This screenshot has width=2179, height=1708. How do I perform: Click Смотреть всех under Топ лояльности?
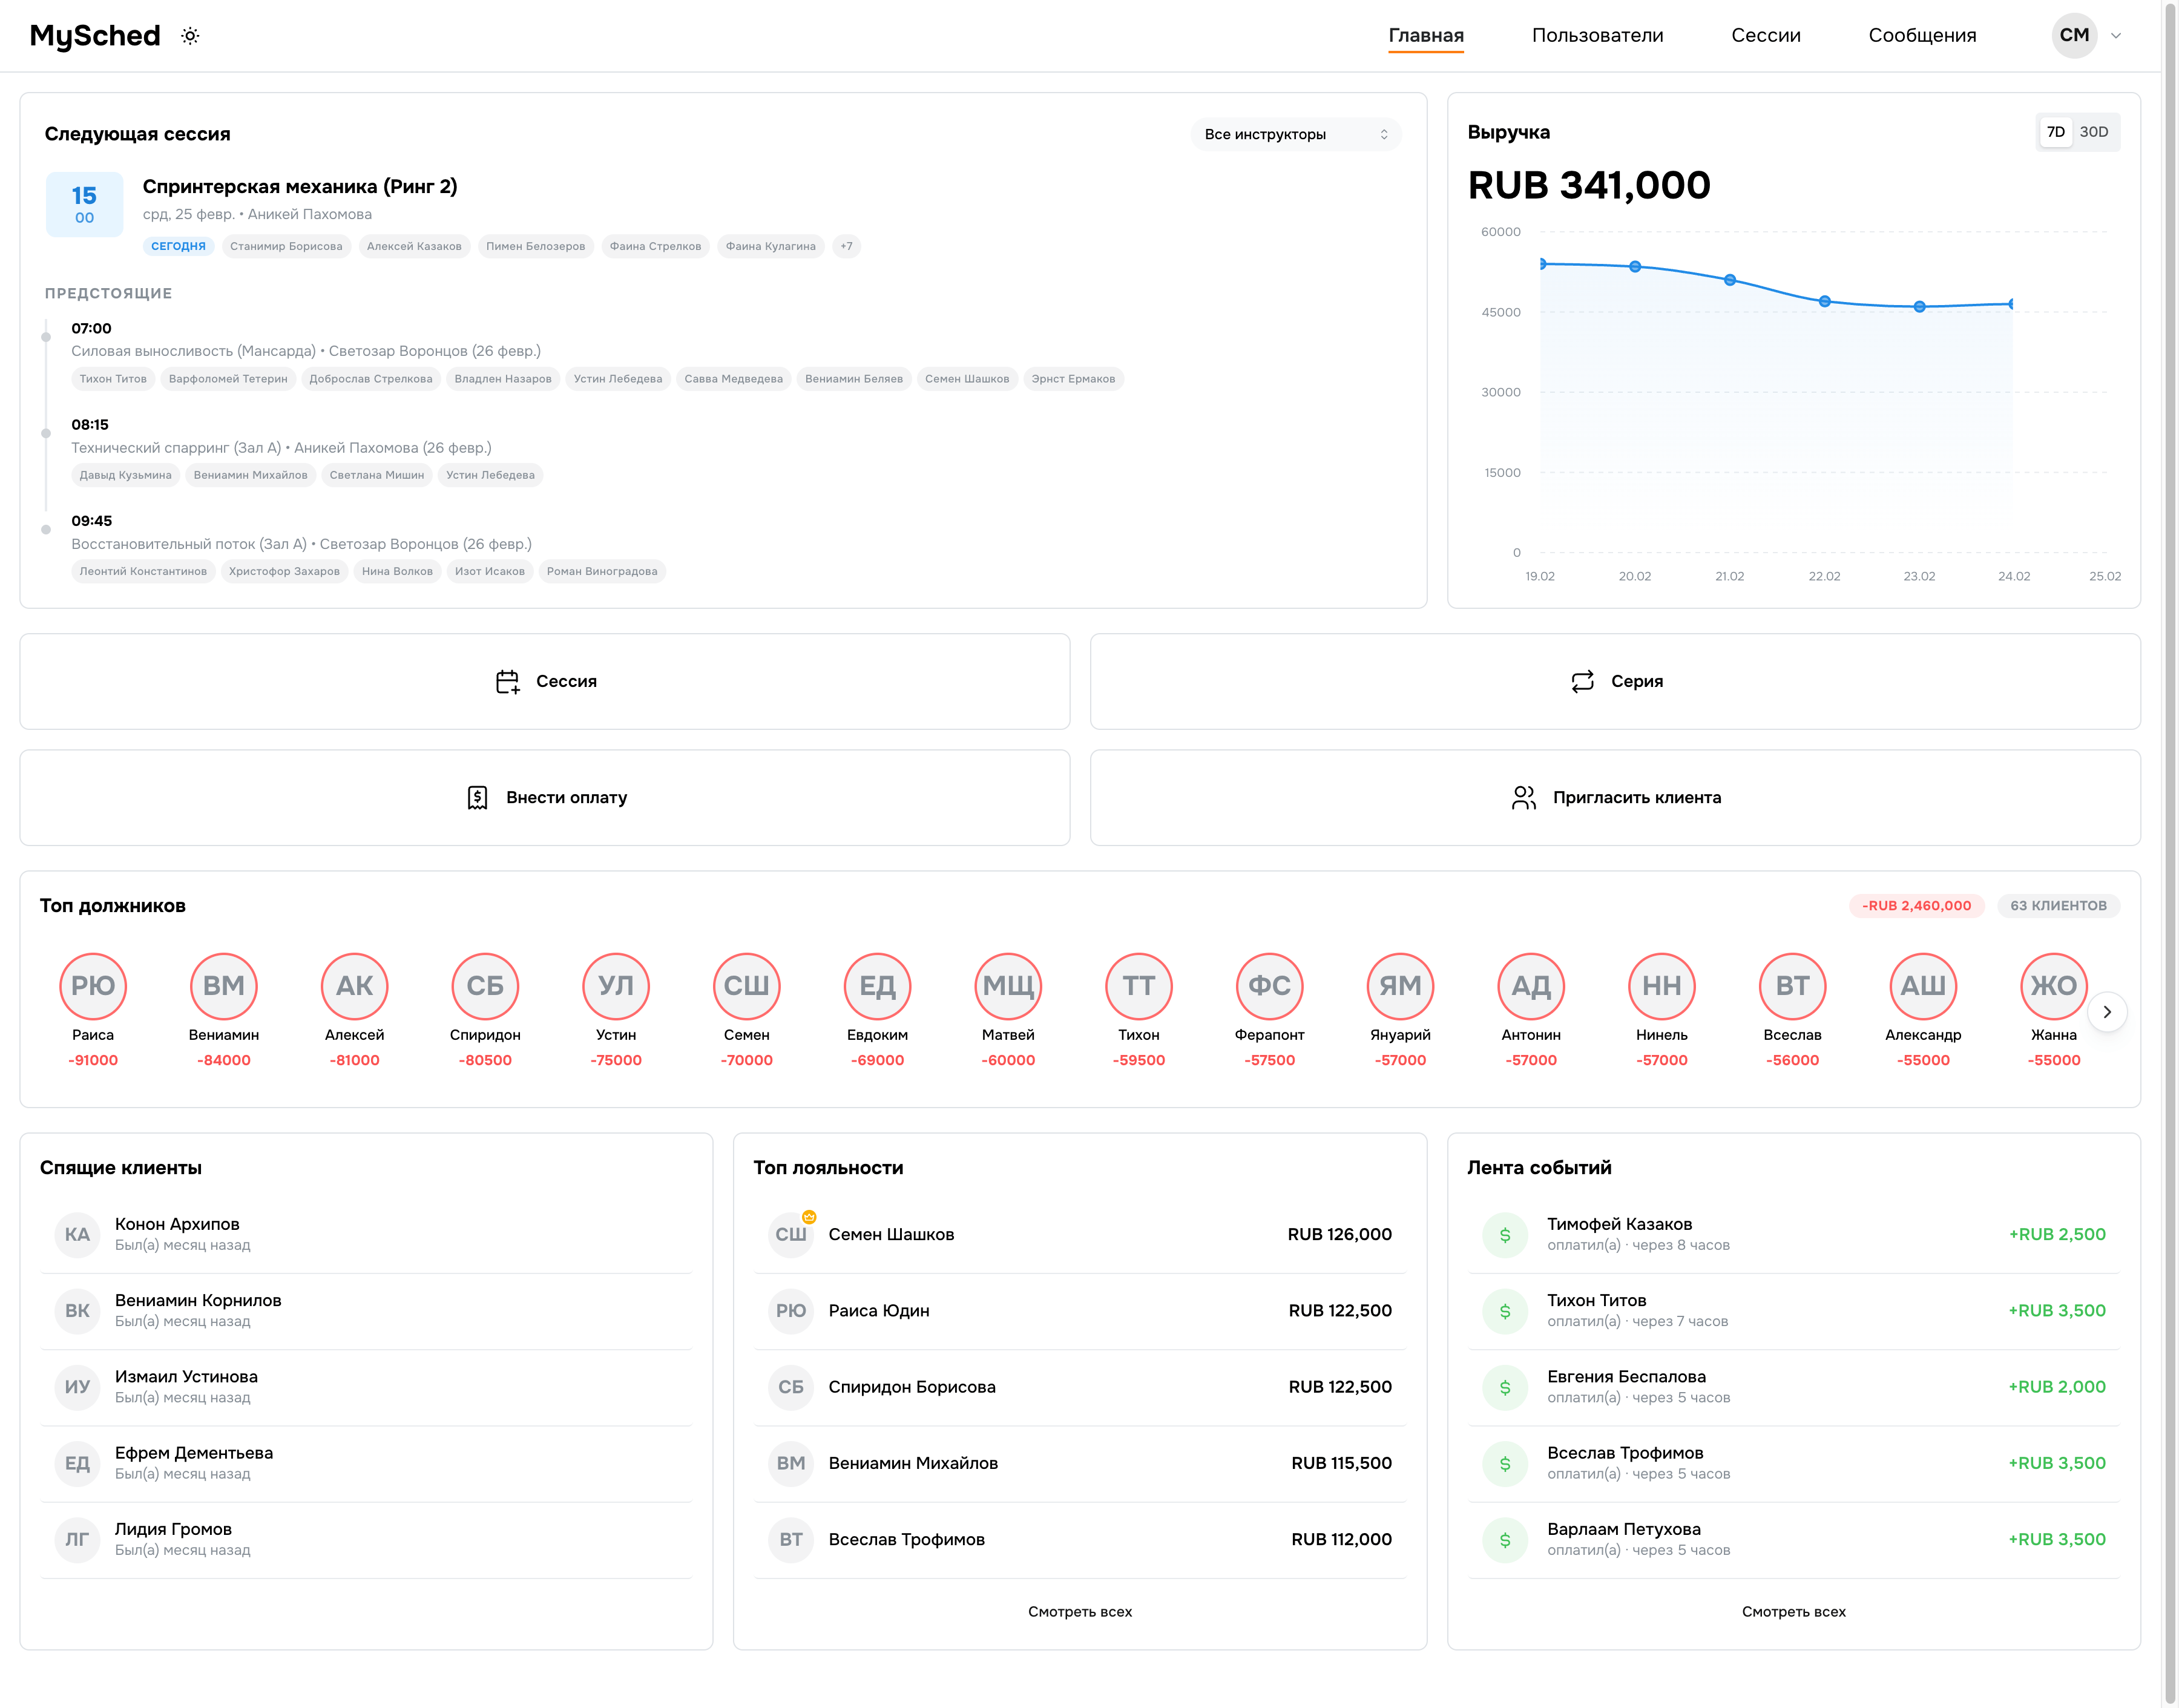1079,1612
